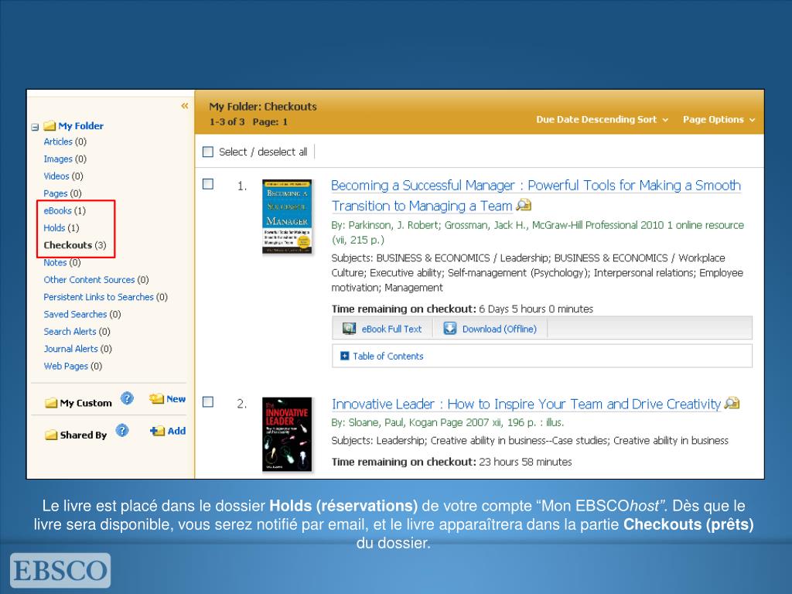Viewport: 792px width, 594px height.
Task: Click the Shared By label
Action: click(x=84, y=435)
